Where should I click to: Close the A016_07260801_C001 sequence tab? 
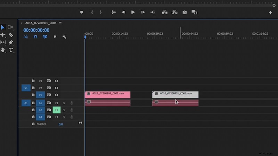tap(22, 23)
